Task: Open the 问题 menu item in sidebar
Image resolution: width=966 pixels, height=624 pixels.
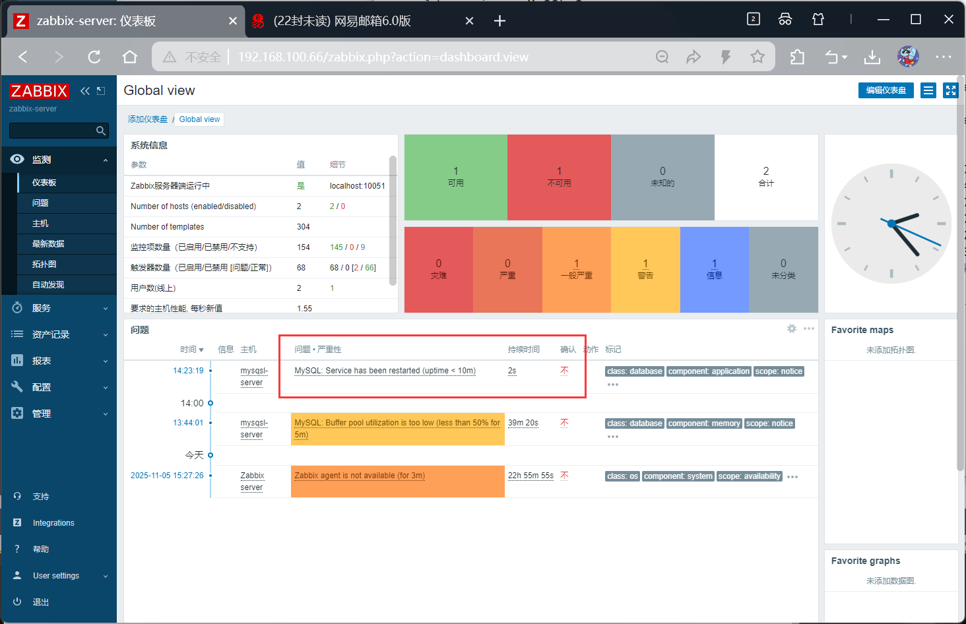Action: [67, 203]
